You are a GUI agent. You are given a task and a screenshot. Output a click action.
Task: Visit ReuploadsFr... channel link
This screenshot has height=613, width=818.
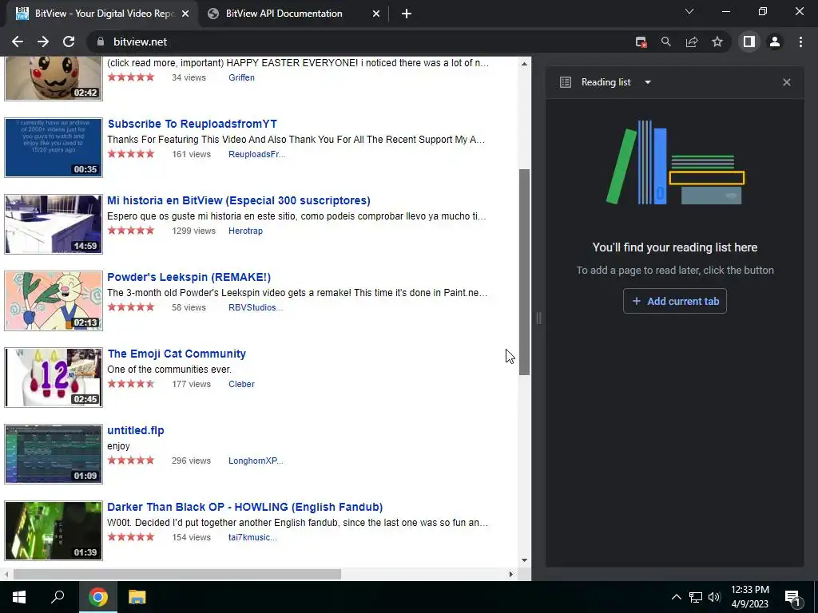(x=256, y=154)
